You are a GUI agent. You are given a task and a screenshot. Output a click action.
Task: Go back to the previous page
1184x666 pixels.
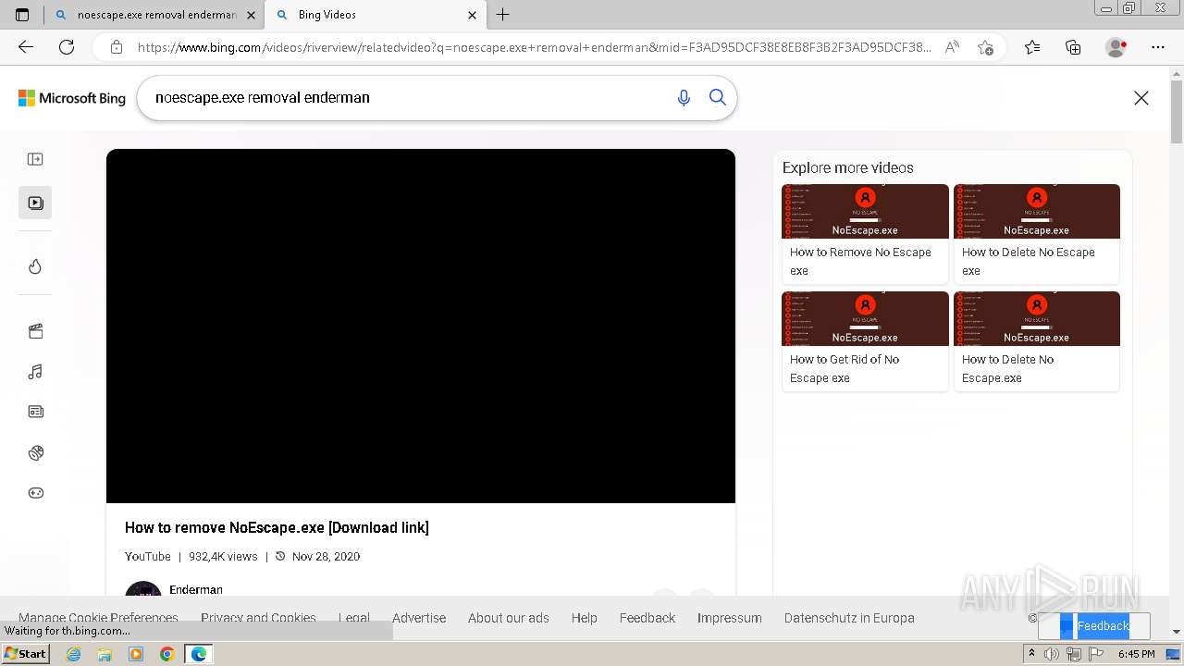point(26,47)
